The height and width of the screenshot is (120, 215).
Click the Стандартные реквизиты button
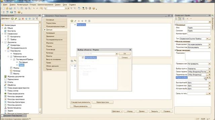coord(81,102)
